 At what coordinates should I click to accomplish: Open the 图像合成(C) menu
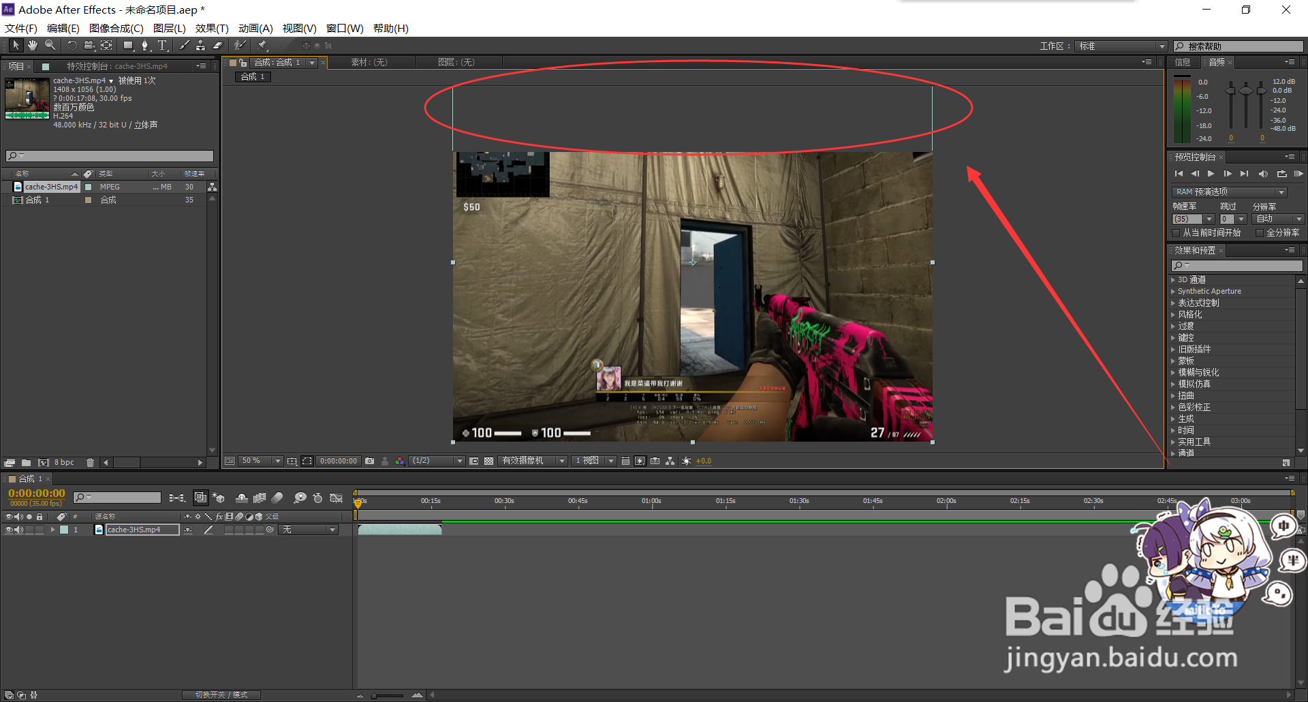pyautogui.click(x=116, y=28)
